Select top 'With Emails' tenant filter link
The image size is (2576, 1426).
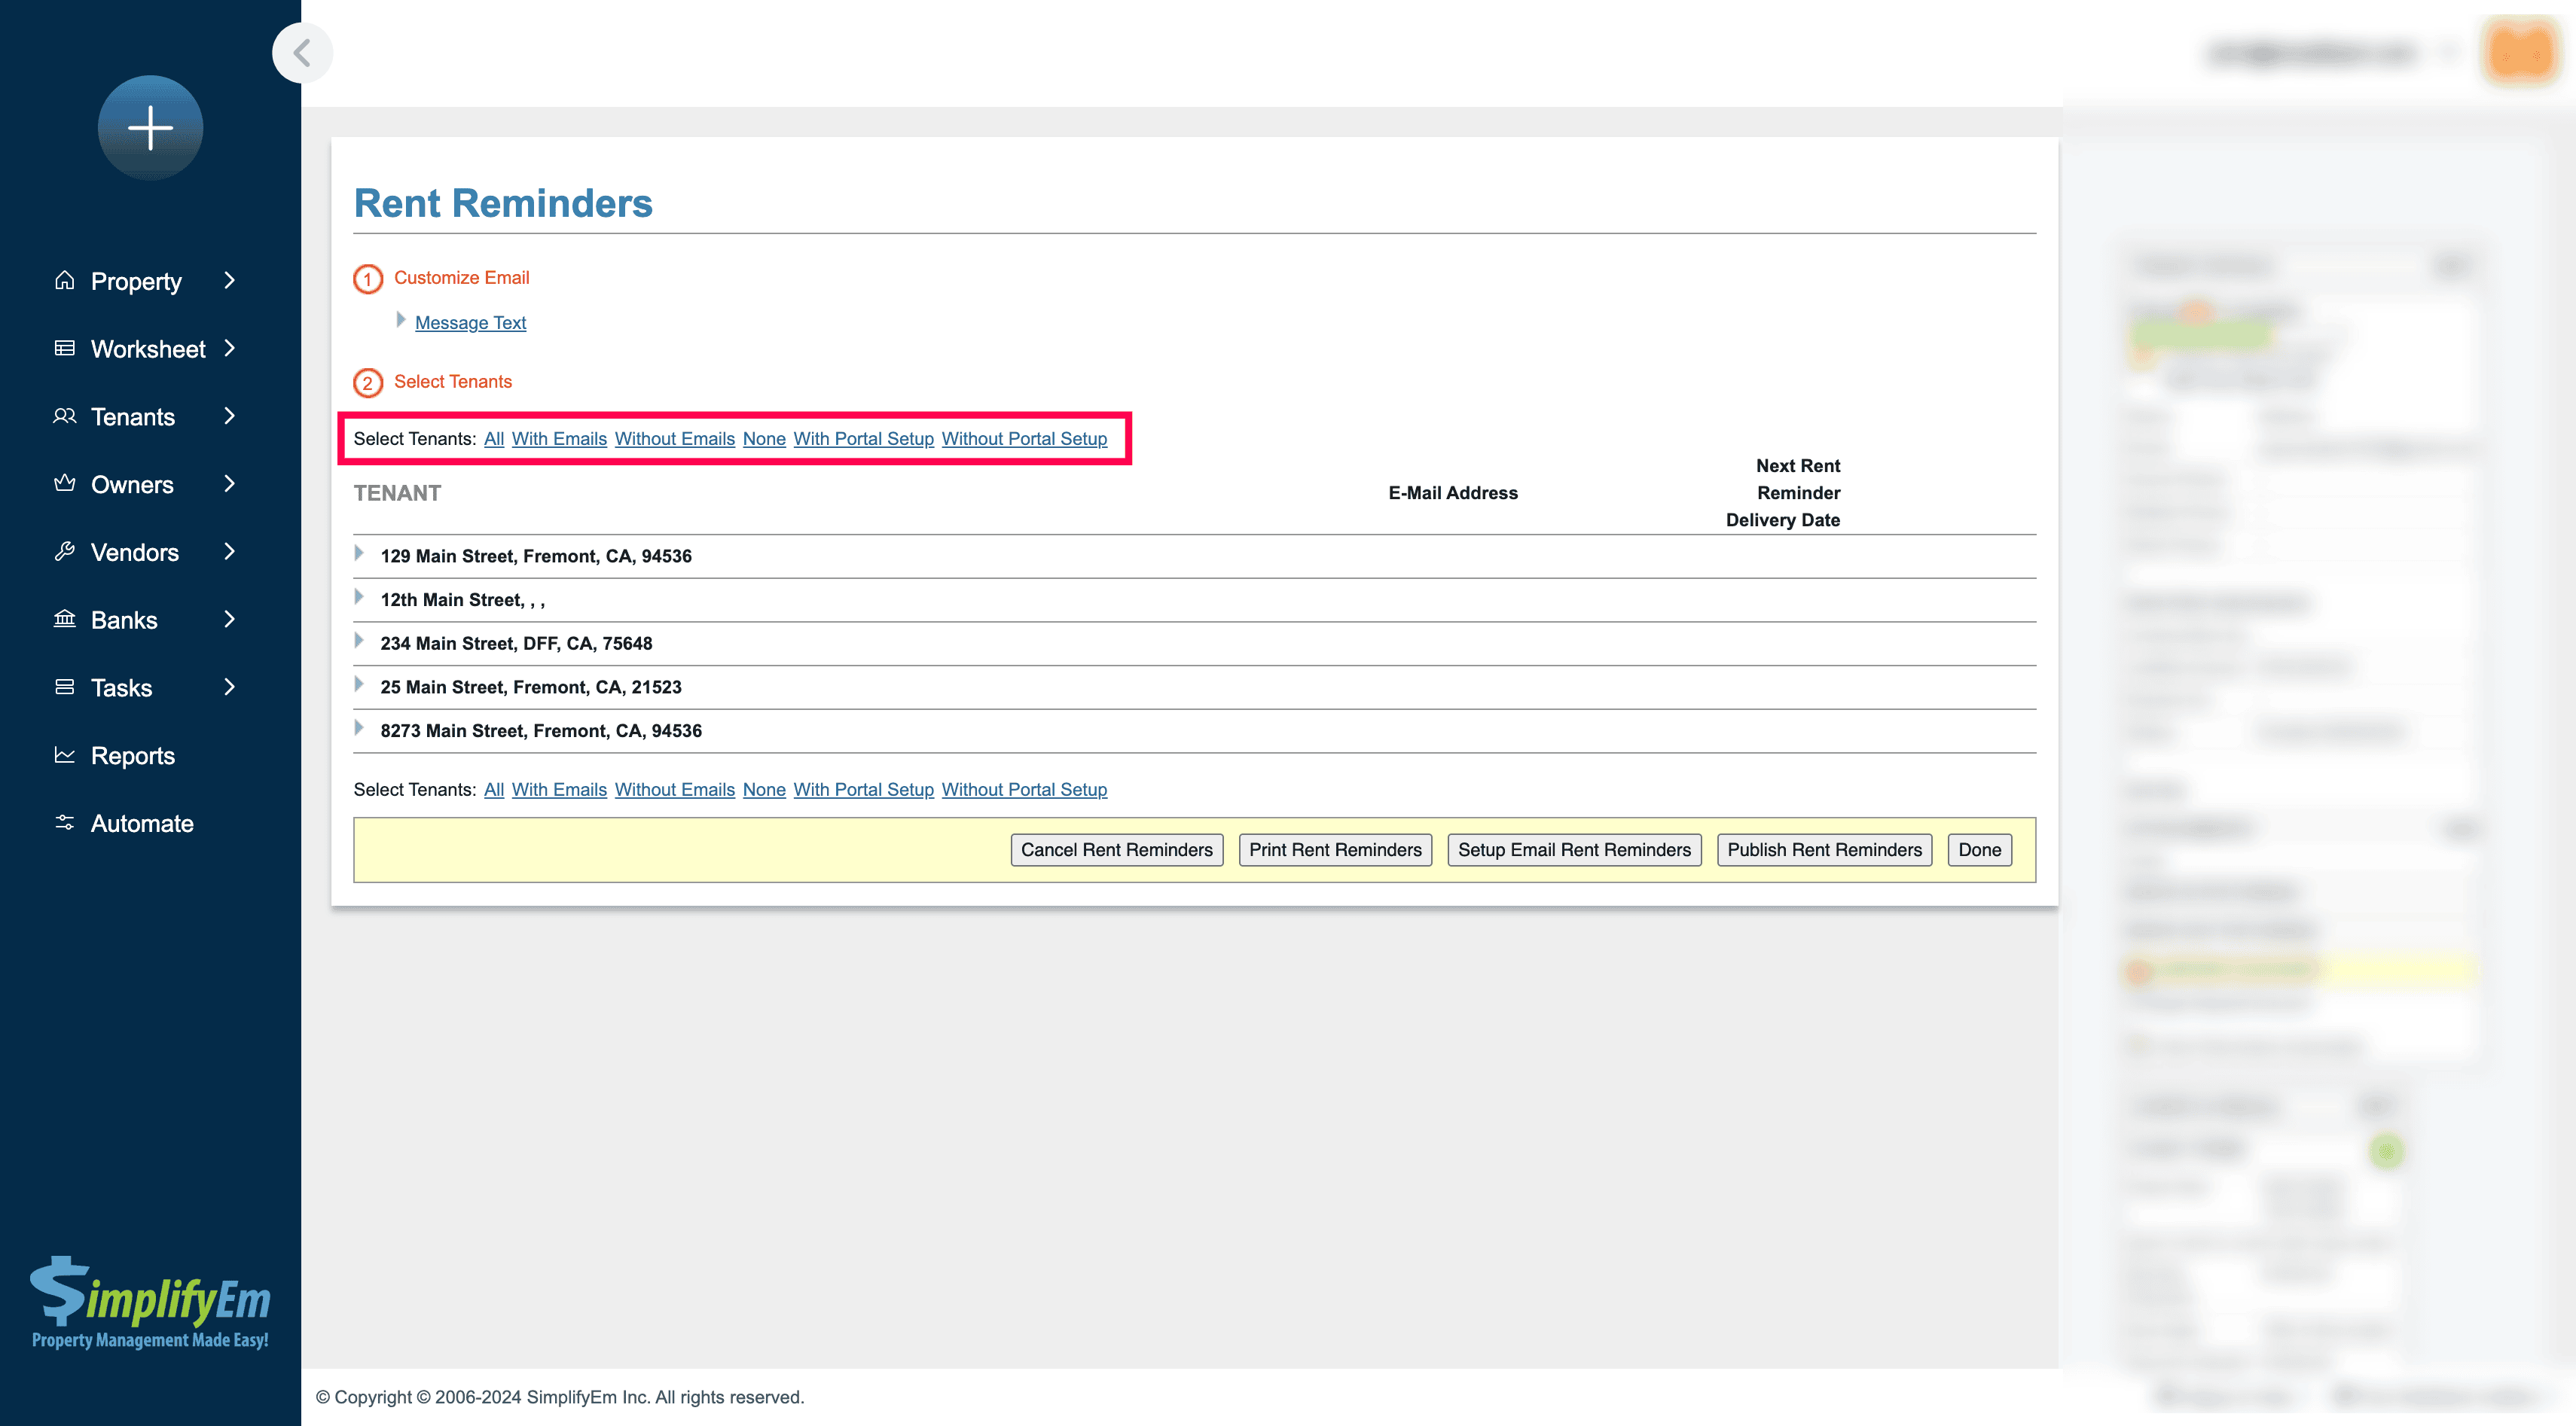tap(559, 439)
